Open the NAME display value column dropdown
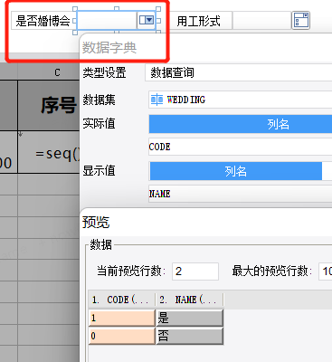 pos(241,194)
